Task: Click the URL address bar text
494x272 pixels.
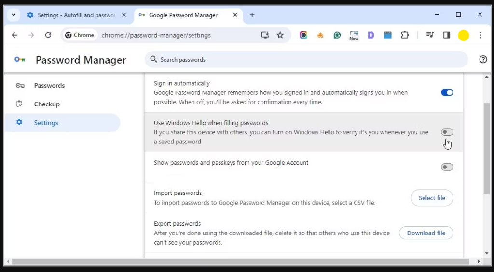Action: pyautogui.click(x=156, y=35)
